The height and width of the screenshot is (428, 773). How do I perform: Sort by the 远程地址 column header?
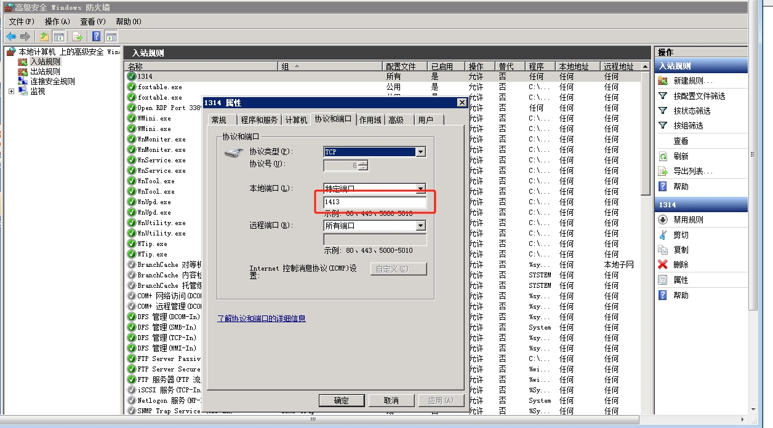pos(620,66)
